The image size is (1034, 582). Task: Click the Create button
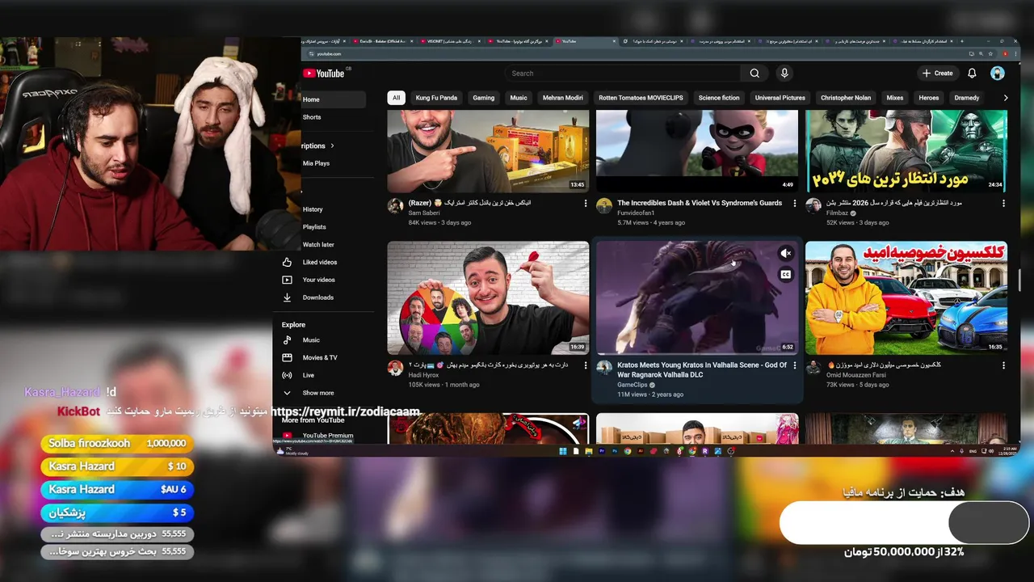938,74
